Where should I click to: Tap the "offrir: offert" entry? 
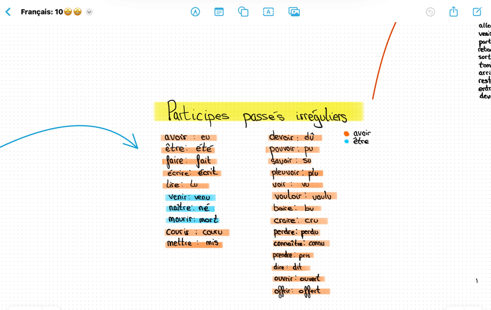297,291
